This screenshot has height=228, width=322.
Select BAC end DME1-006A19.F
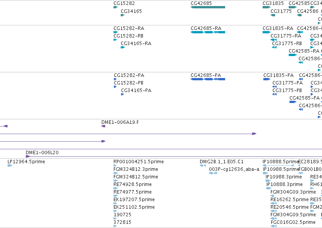pyautogui.click(x=120, y=122)
